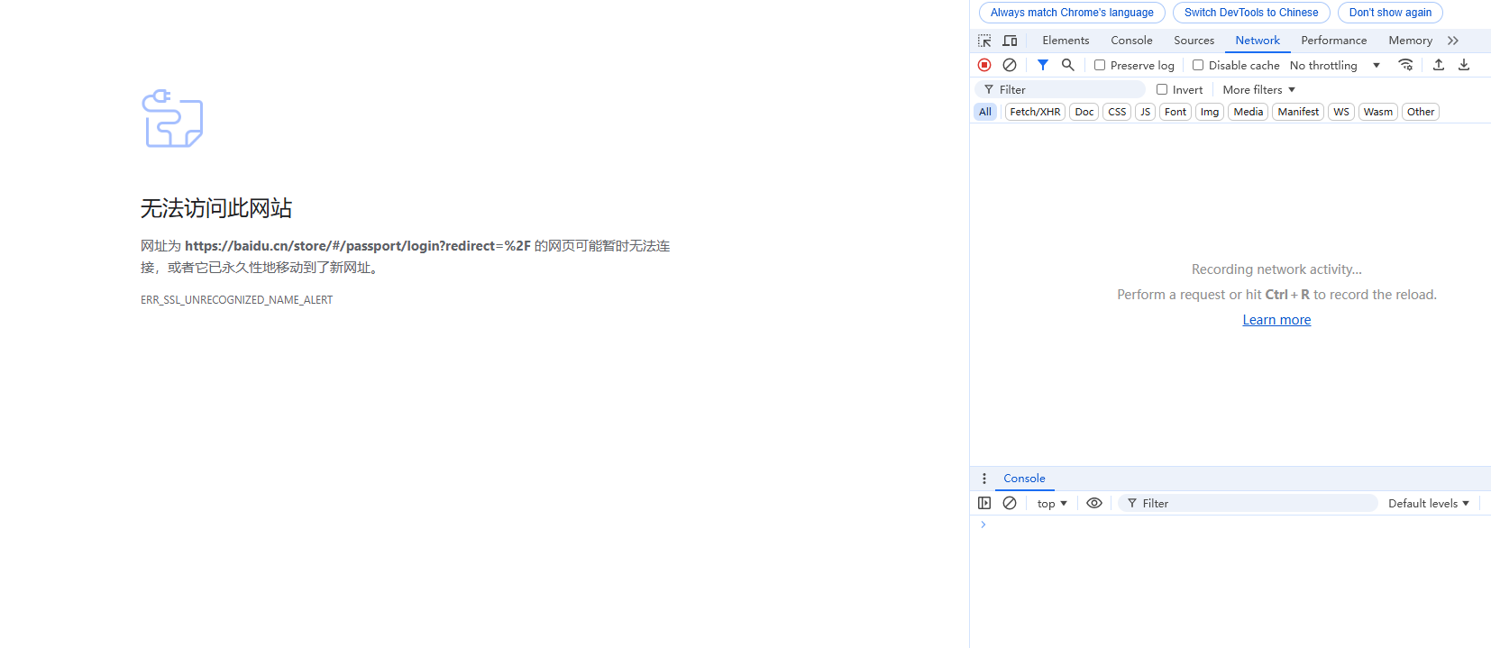Enable the Preserve log checkbox
The height and width of the screenshot is (648, 1491).
pos(1100,65)
